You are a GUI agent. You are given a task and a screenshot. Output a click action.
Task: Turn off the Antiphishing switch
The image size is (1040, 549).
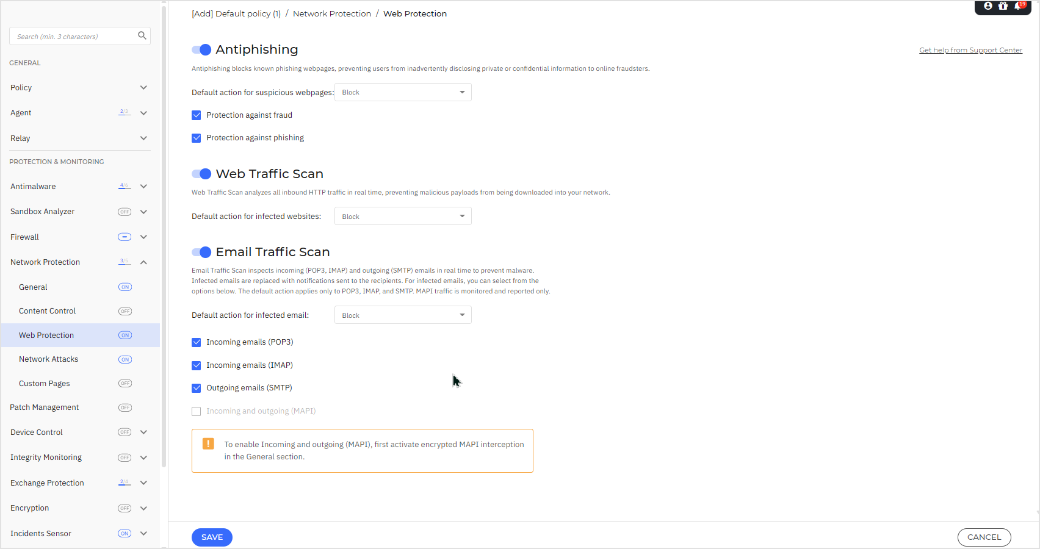[x=201, y=49]
